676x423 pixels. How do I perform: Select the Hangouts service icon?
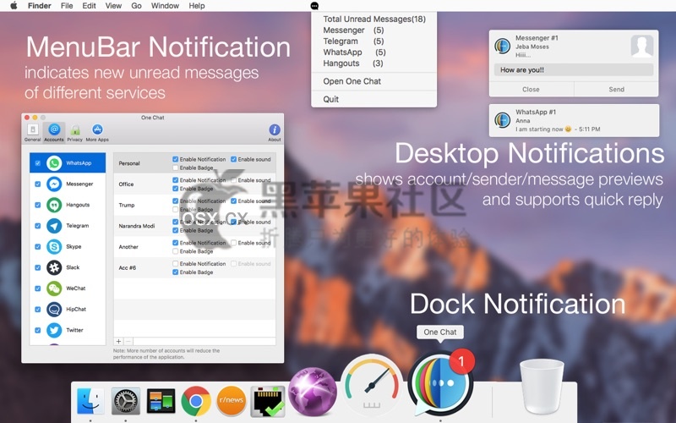point(54,205)
